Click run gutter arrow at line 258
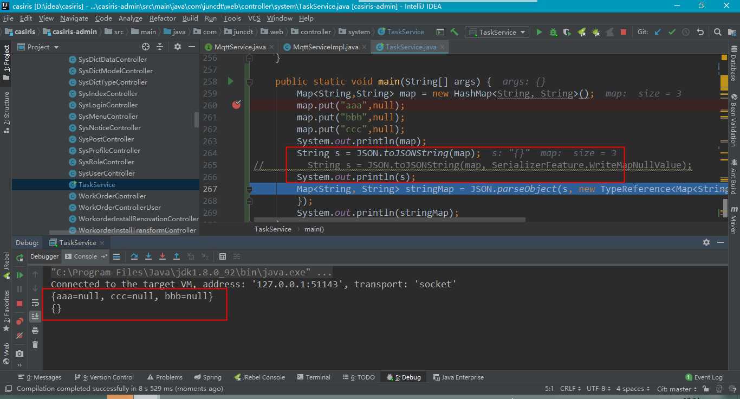Image resolution: width=740 pixels, height=399 pixels. [230, 81]
